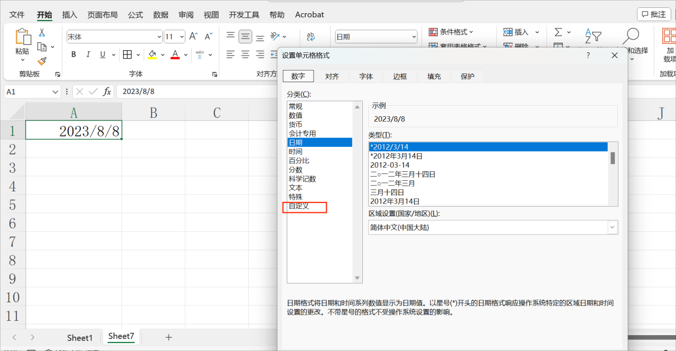The image size is (676, 351).
Task: Center text horizontally in the ribbon
Action: (245, 54)
